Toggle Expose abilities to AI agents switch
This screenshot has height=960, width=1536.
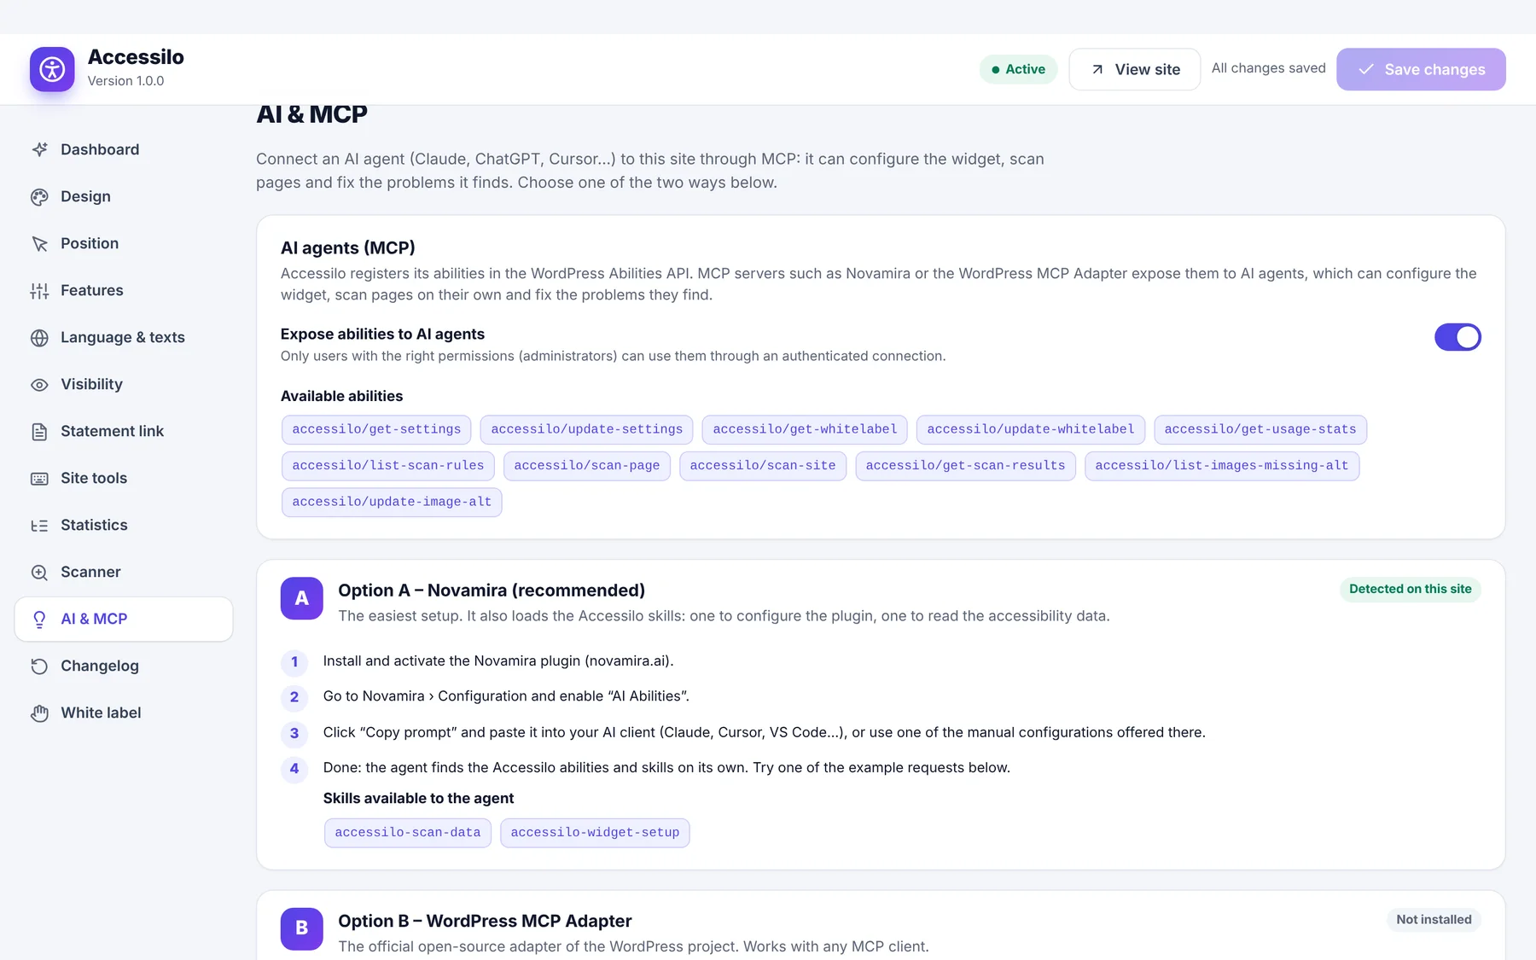pyautogui.click(x=1457, y=337)
